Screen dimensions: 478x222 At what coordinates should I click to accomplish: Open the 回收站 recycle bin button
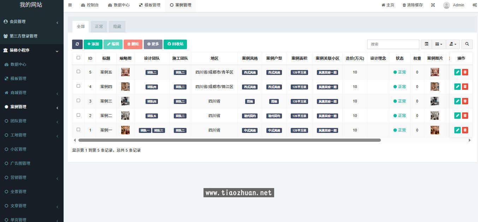(175, 44)
